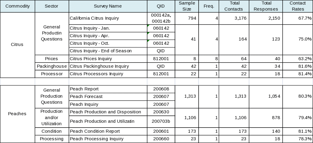Screen dimensions: 313x143
Task: Select the 3,176 total contacts cell
Action: (x=234, y=18)
